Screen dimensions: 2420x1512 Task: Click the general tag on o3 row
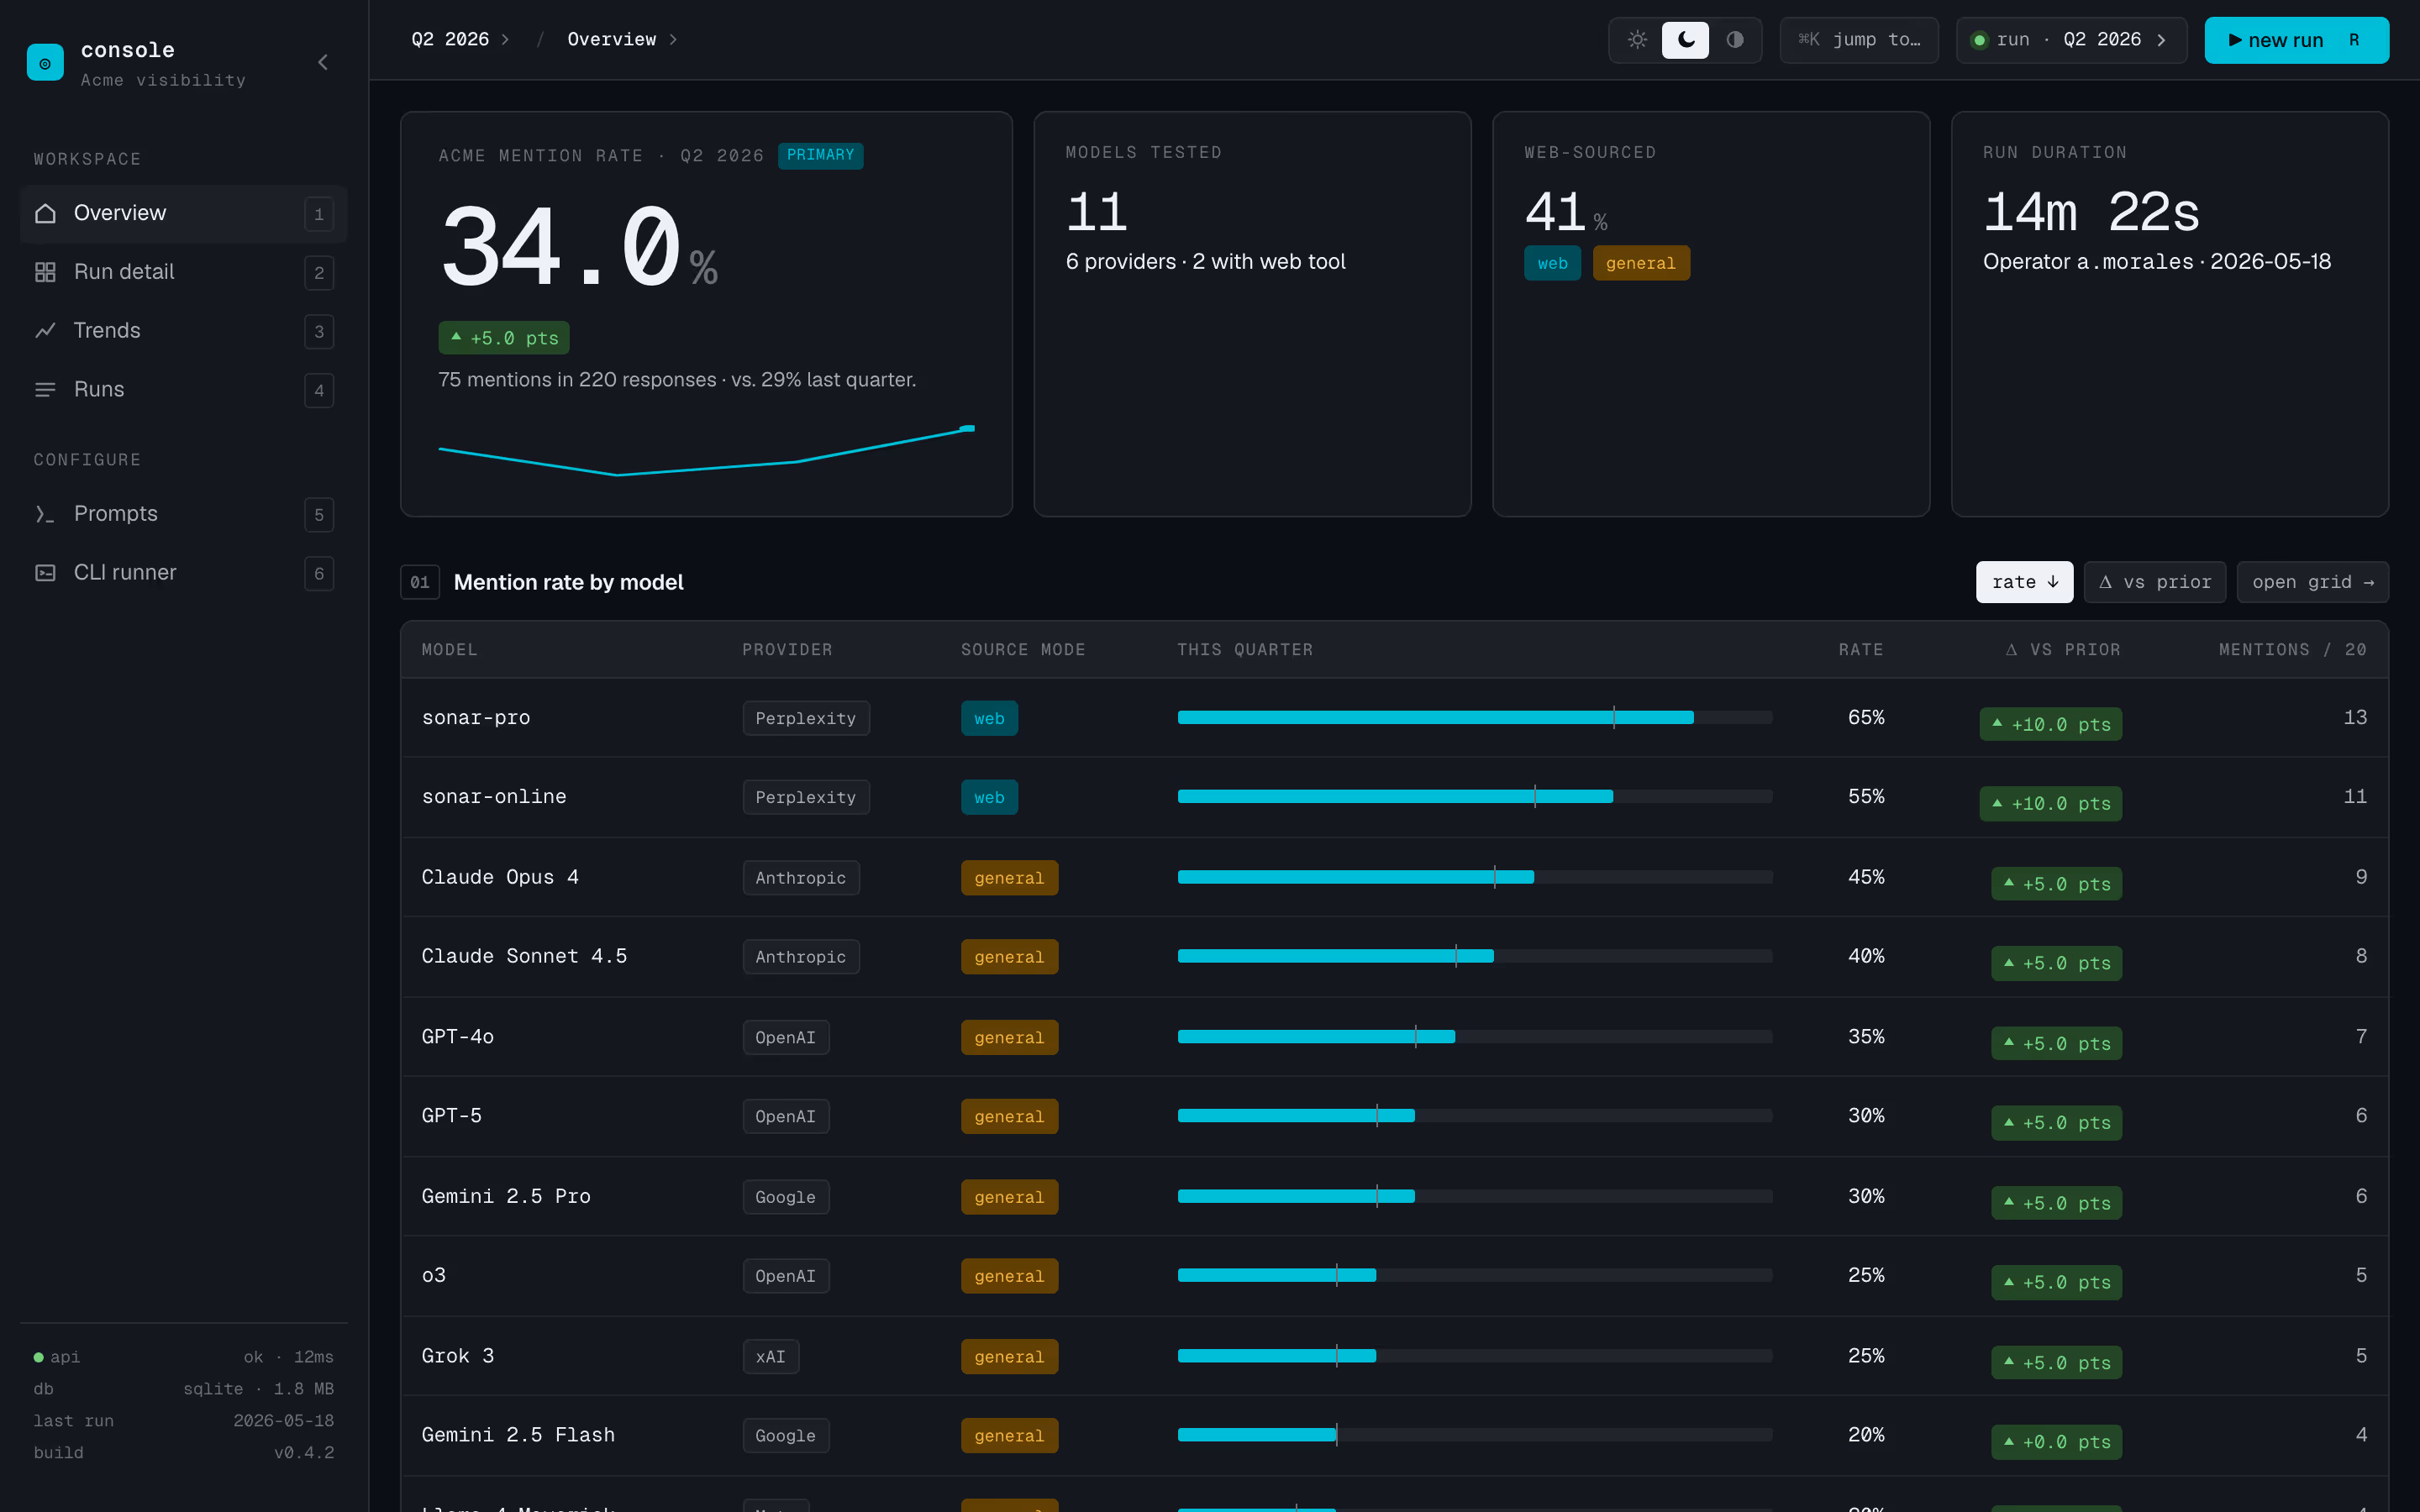pos(1009,1276)
